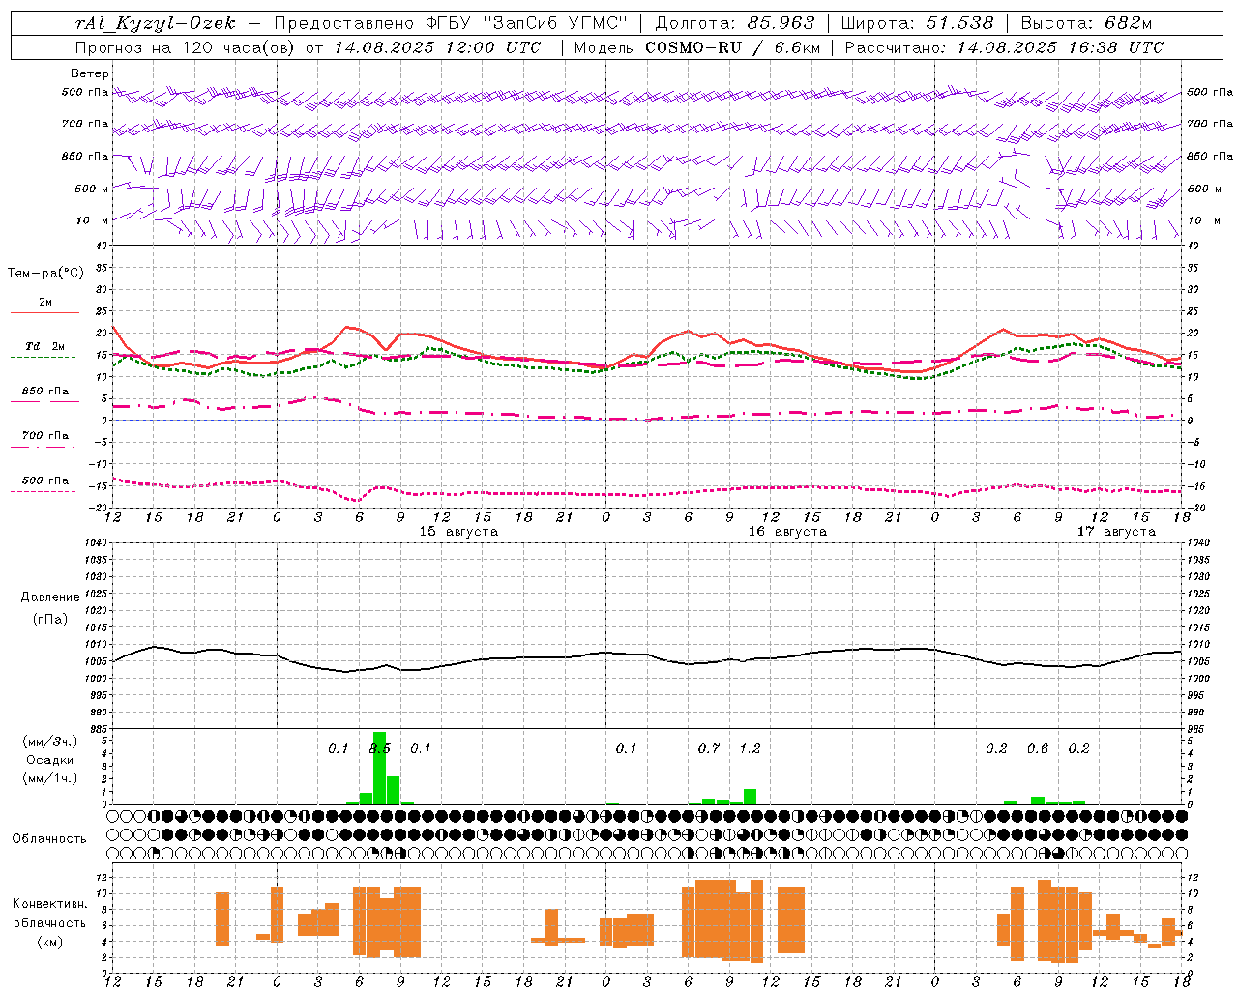Click the 850 гПа temperature legend entry
The width and height of the screenshot is (1238, 990).
[45, 392]
